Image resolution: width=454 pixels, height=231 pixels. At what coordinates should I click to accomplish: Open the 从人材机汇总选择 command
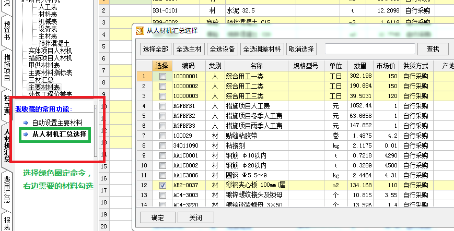[59, 134]
